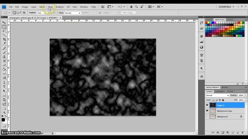248x139 pixels.
Task: Select the Pen tool
Action: (x=4, y=82)
